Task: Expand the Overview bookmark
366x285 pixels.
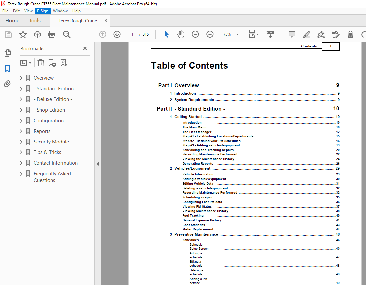Action: point(21,78)
